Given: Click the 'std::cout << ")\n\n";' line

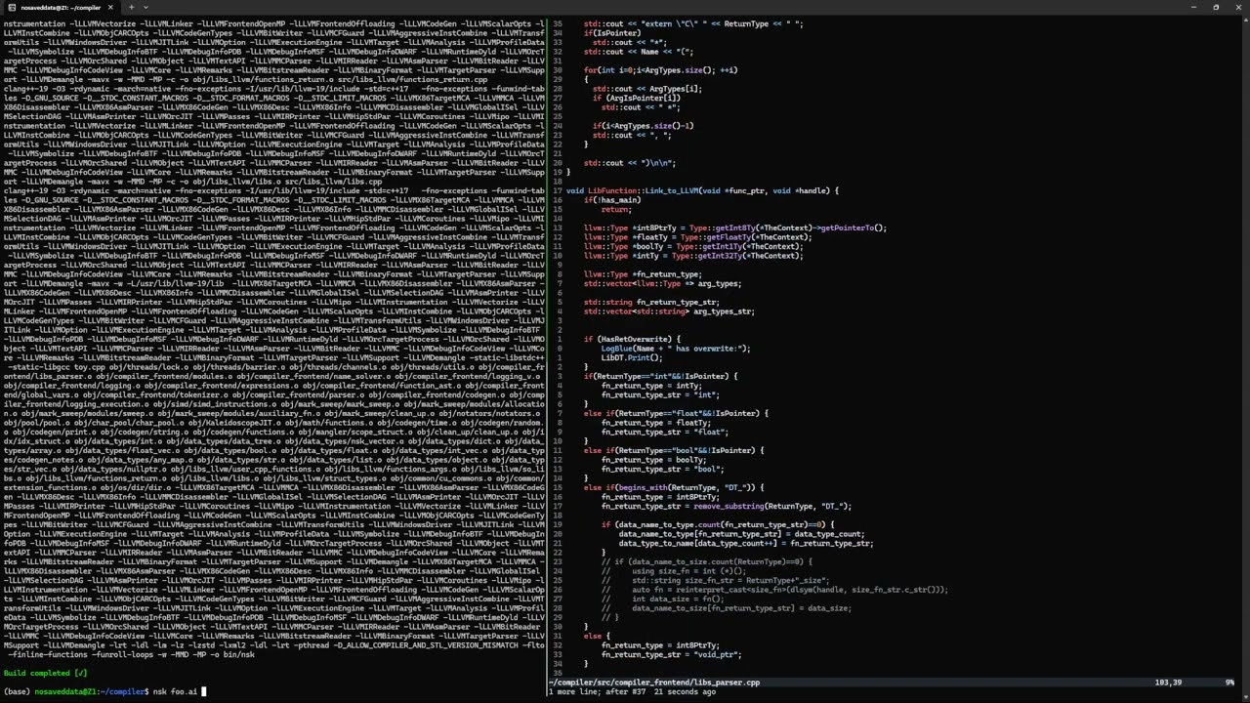Looking at the screenshot, I should [630, 163].
